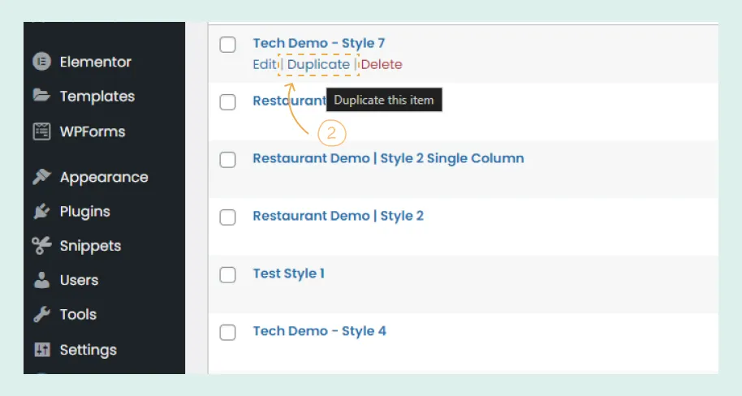This screenshot has width=742, height=396.
Task: Click the Users person icon
Action: click(x=41, y=280)
